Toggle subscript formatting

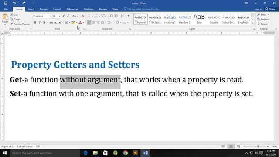tap(56, 23)
